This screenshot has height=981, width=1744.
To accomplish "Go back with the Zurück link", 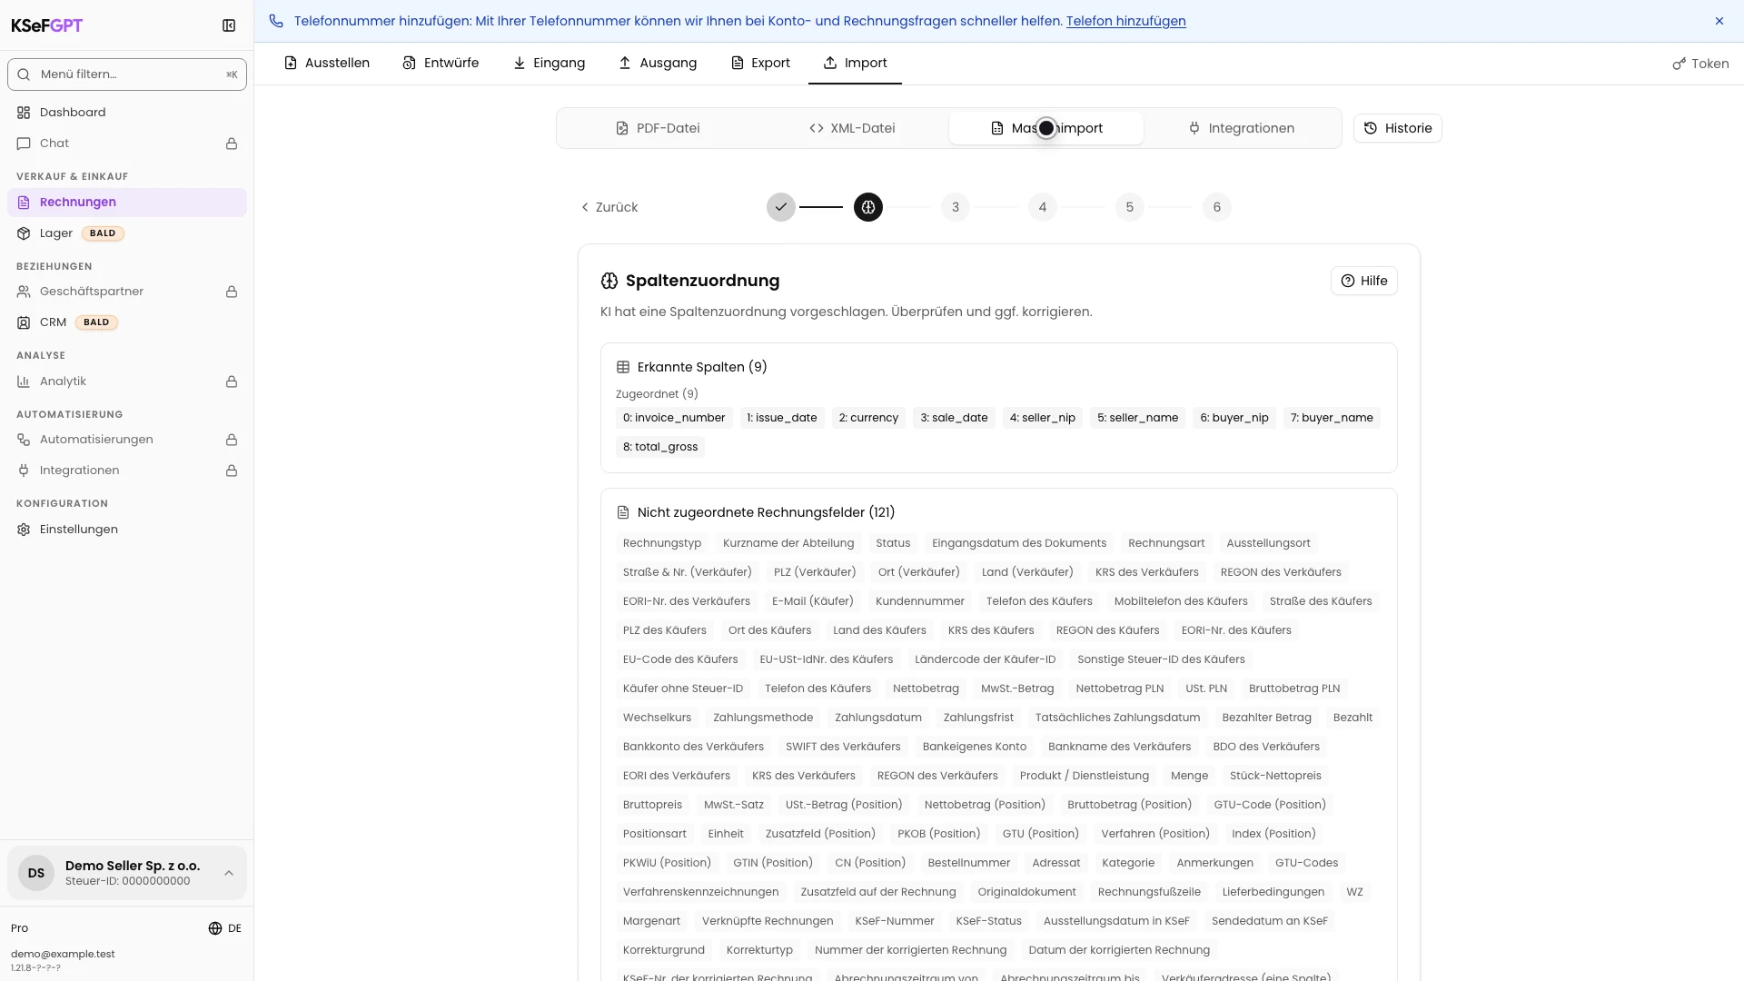I will click(x=609, y=207).
